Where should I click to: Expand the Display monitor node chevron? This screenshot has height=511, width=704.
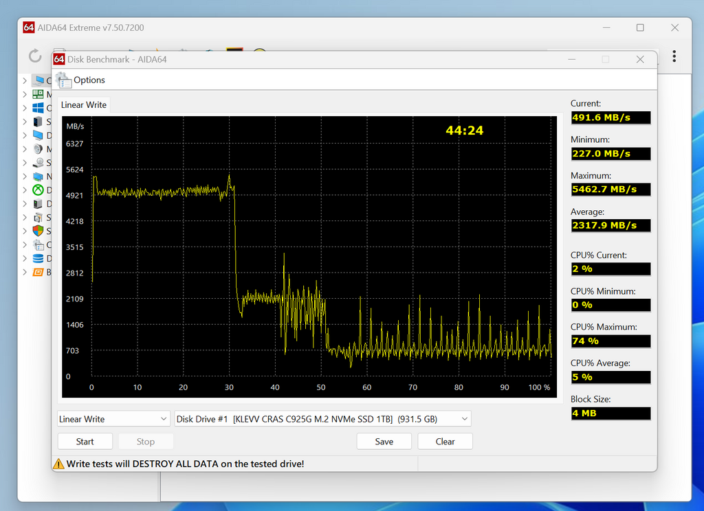point(25,135)
